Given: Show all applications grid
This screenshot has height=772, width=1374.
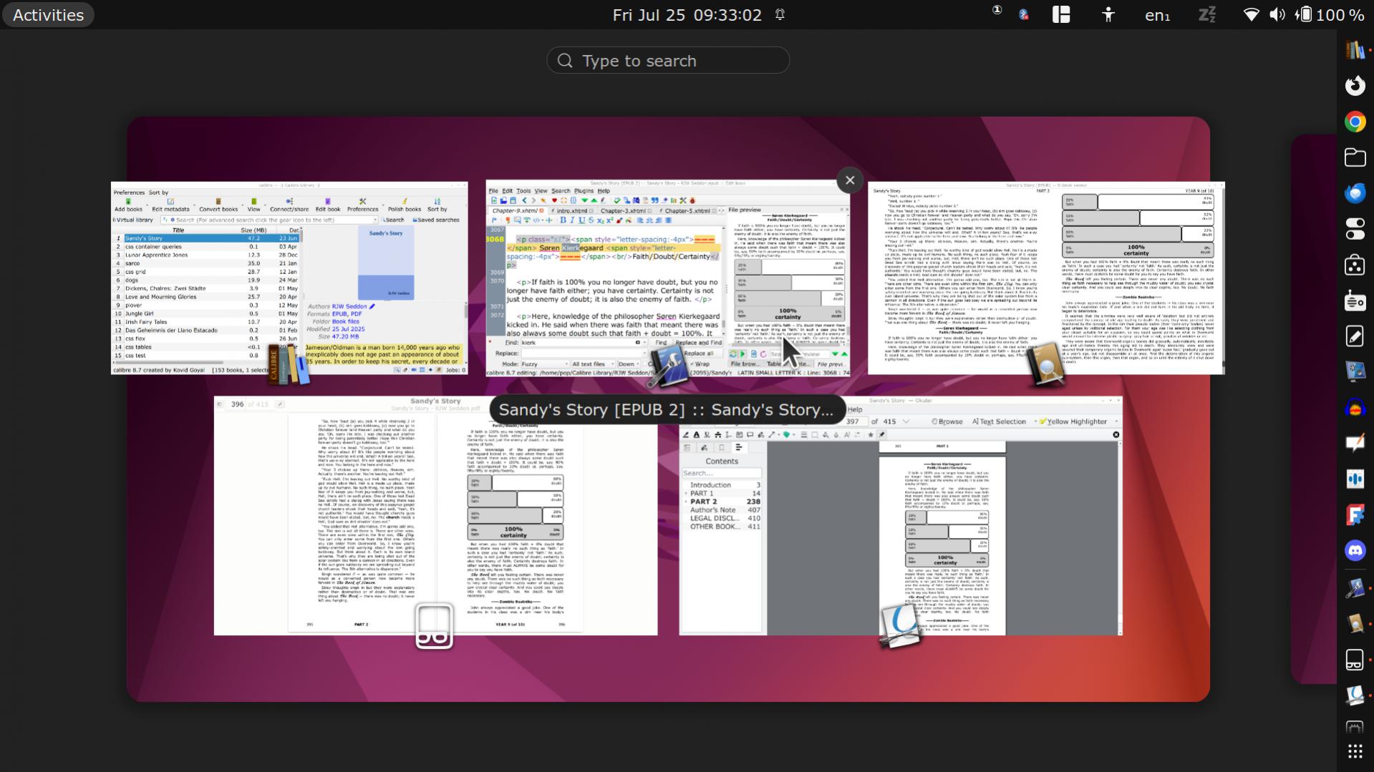Looking at the screenshot, I should [x=1354, y=751].
